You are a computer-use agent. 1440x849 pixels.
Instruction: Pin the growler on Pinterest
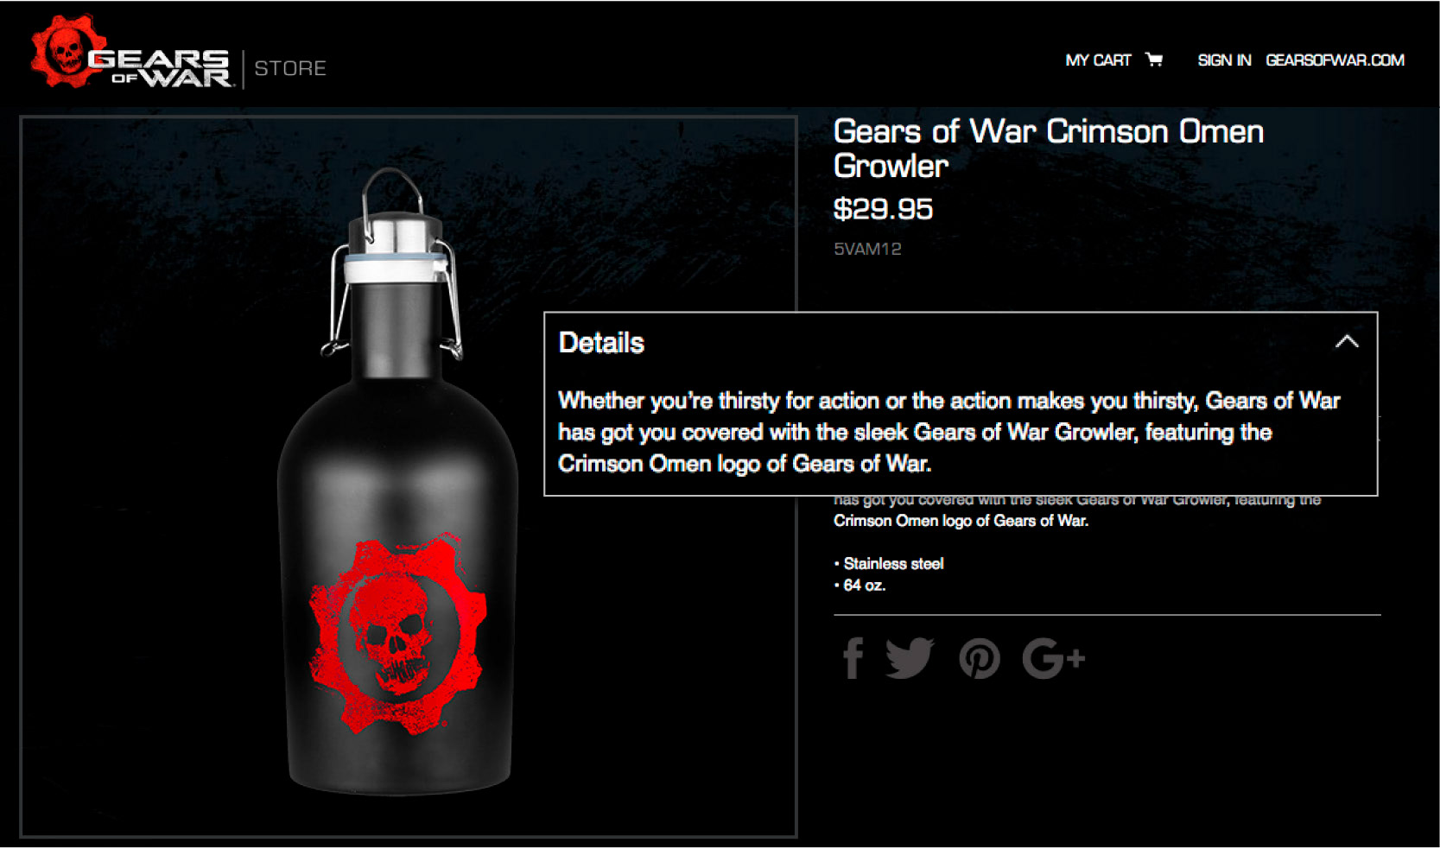[x=980, y=659]
